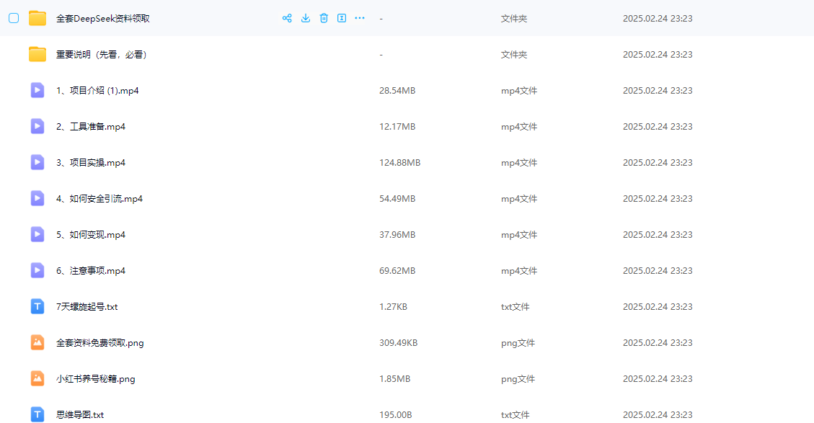Click the mp4文件 type of 3、项目实操.mp4
Screen dimensions: 814x423
[518, 162]
